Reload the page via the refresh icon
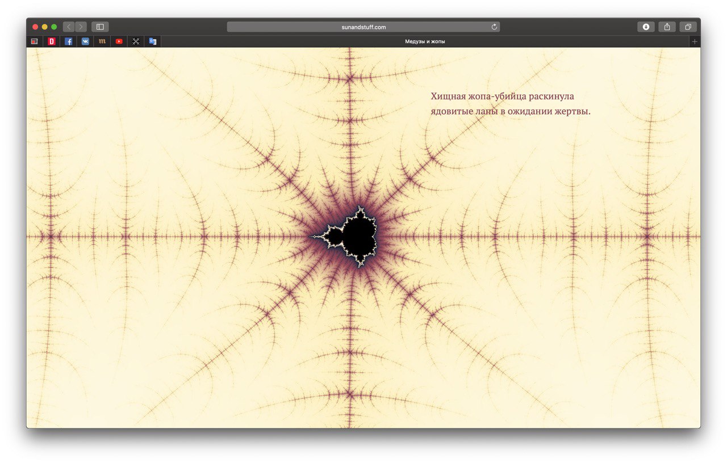Screen dimensions: 727x463 click(494, 27)
